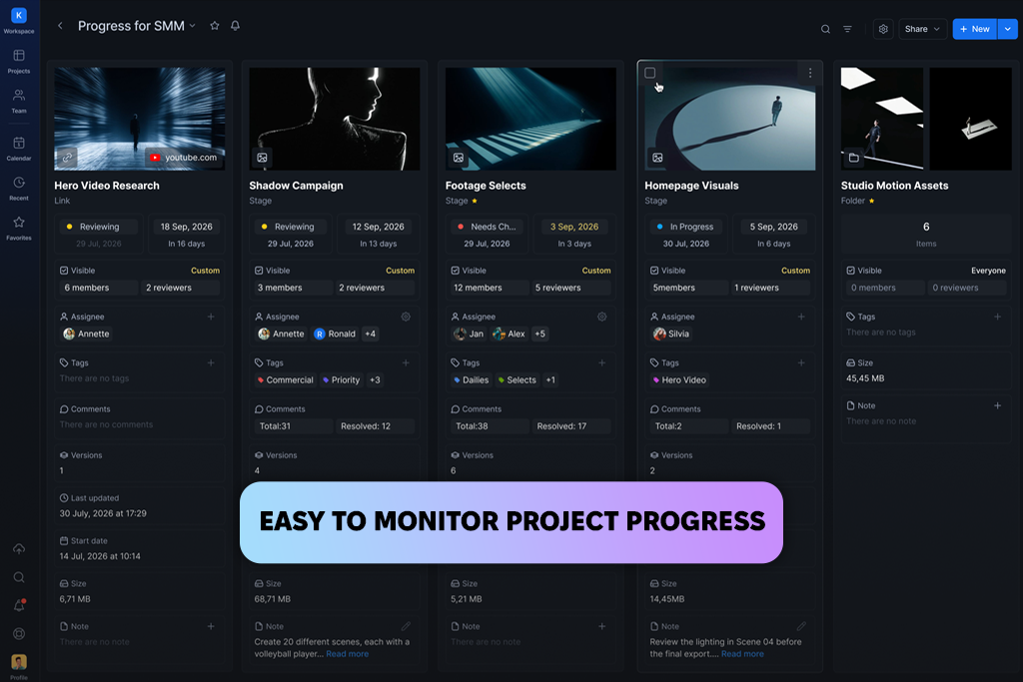Edit the Shadow Campaign note pencil
Viewport: 1023px width, 682px height.
click(406, 626)
